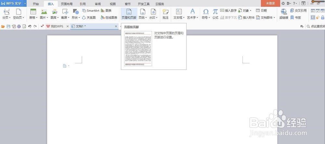This screenshot has width=325, height=144.
Task: Insert a hyperlink with 超链接
Action: click(284, 14)
